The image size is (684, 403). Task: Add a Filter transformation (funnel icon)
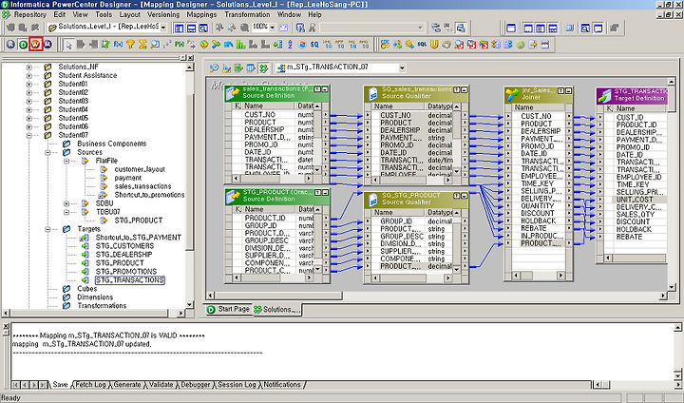130,45
